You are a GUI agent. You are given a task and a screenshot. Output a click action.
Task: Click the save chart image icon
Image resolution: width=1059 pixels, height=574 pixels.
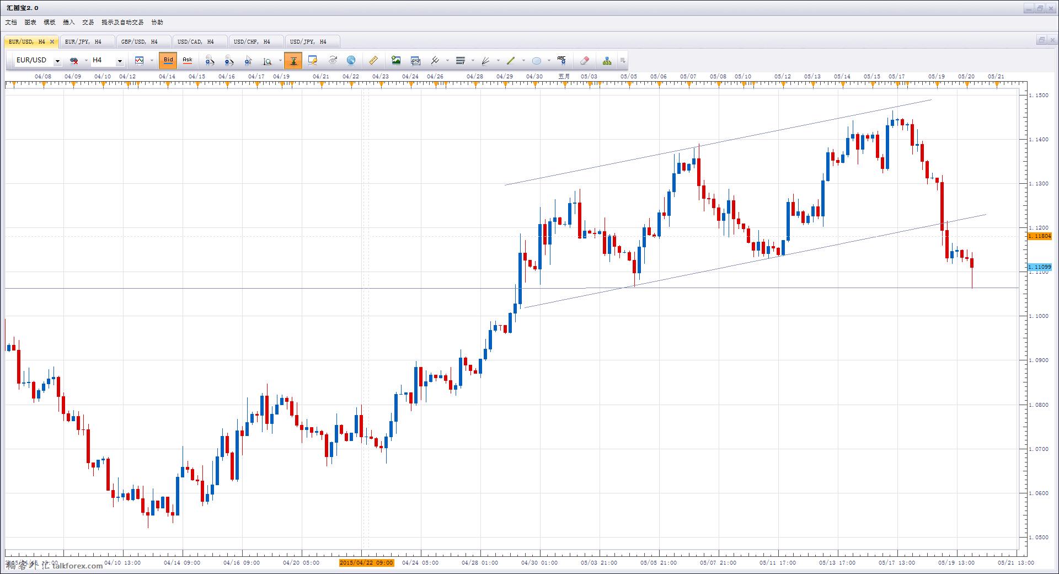[x=396, y=61]
